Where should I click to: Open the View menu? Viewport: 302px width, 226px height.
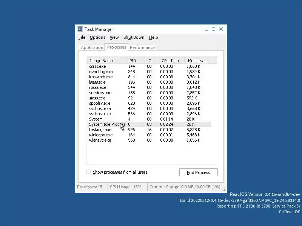[x=114, y=37]
